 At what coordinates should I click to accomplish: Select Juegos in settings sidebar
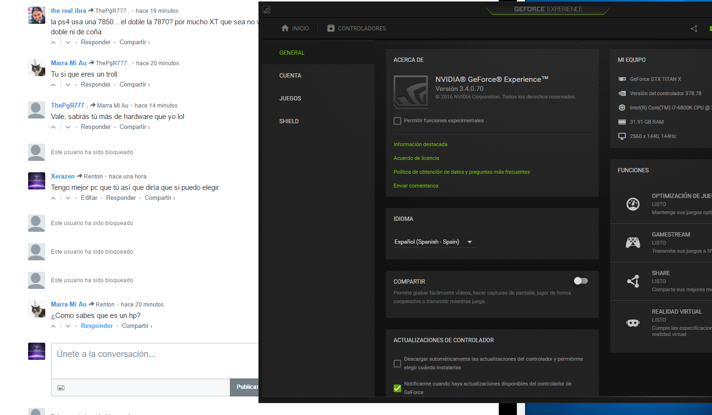[x=290, y=99]
